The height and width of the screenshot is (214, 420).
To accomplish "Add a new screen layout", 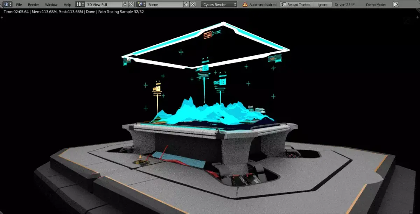I will click(125, 5).
